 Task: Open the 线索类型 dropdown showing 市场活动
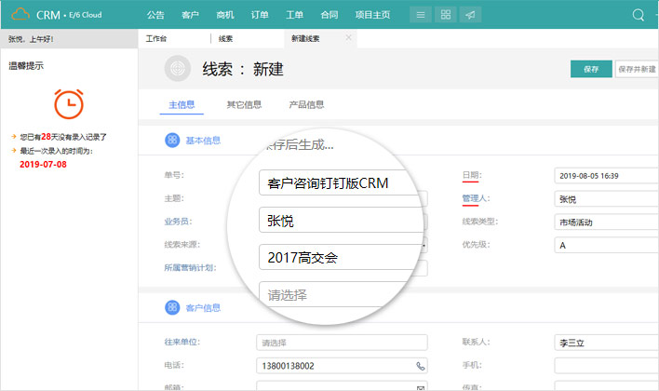click(605, 222)
